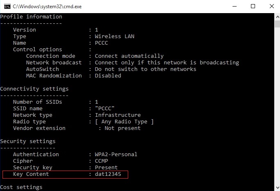The width and height of the screenshot is (280, 191).
Task: Click the 'Key Content' label
Action: [31, 174]
